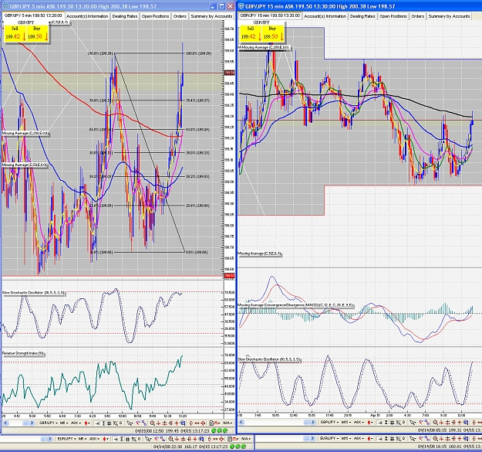This screenshot has height=452, width=482.
Task: Click the document template icon in 5 min toolbar
Action: click(211, 423)
